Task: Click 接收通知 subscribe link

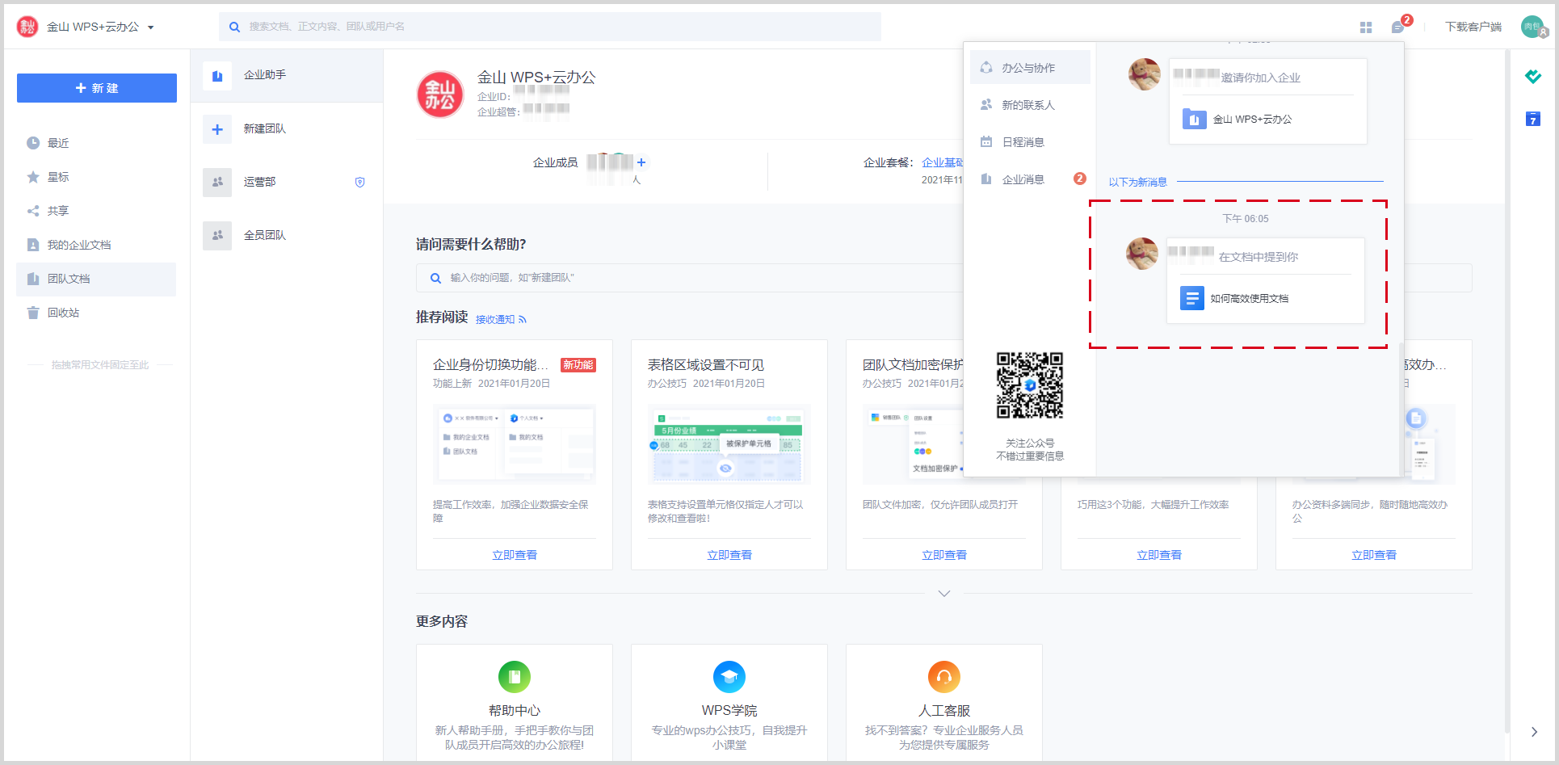Action: tap(501, 320)
